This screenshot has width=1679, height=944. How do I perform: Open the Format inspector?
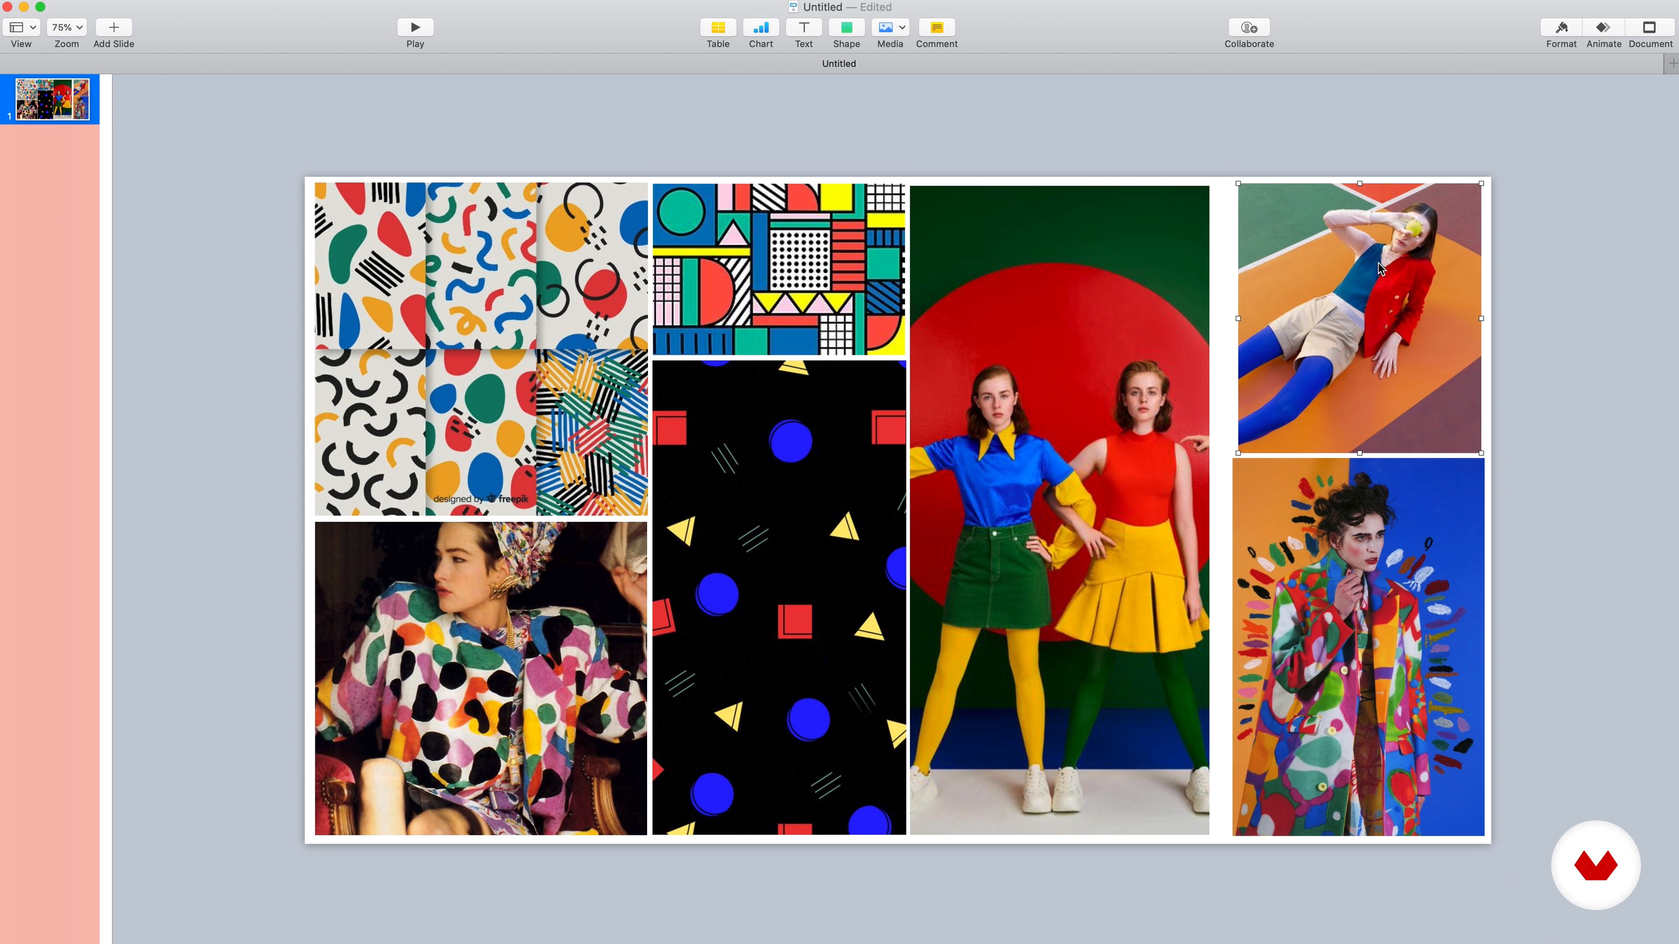(1561, 28)
